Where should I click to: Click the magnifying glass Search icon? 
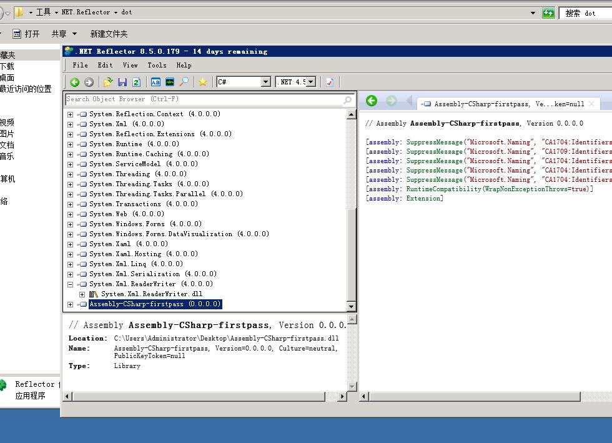(184, 82)
